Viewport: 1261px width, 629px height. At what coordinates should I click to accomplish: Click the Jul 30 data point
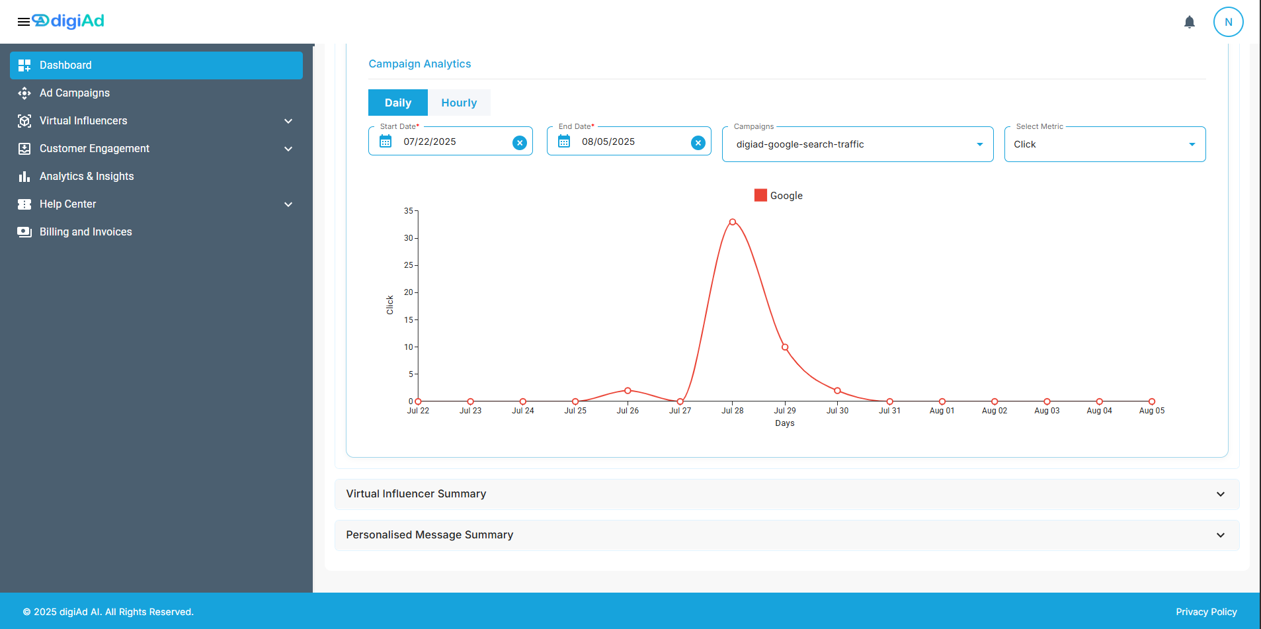coord(837,391)
